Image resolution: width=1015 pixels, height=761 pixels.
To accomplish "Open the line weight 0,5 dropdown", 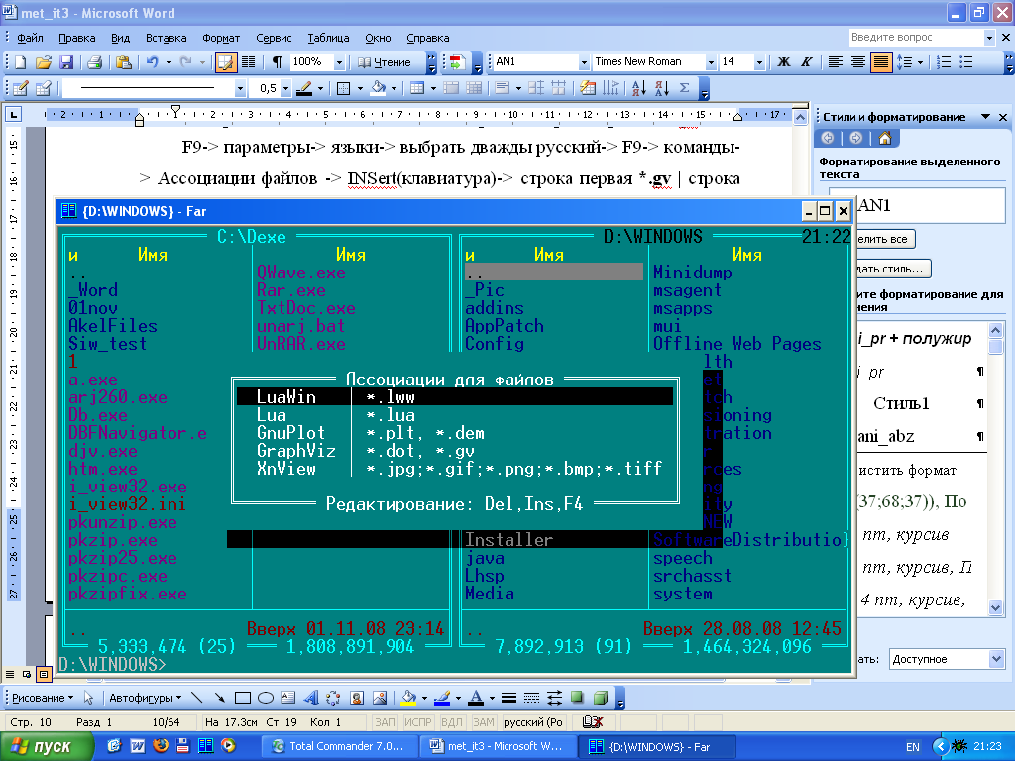I will point(285,88).
